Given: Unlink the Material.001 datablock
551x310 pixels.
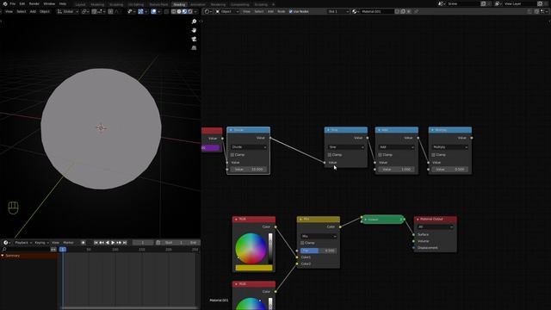Looking at the screenshot, I should click(409, 11).
